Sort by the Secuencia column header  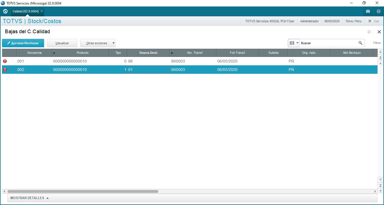coord(34,53)
